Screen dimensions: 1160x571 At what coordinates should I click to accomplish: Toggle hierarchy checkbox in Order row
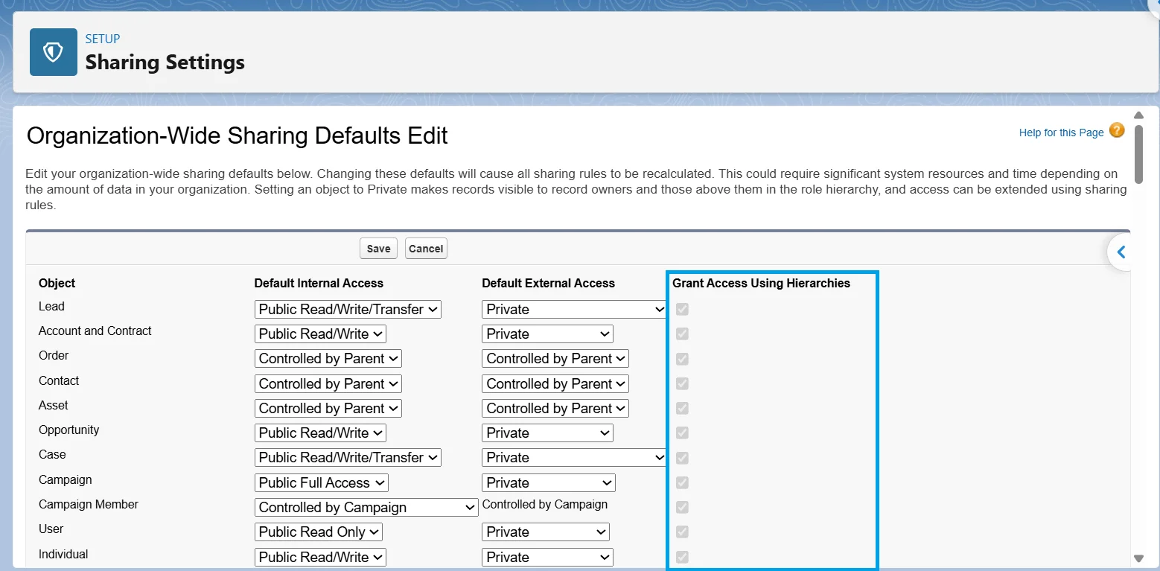click(x=682, y=359)
